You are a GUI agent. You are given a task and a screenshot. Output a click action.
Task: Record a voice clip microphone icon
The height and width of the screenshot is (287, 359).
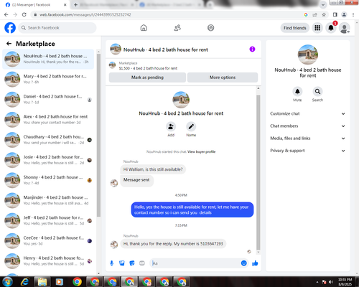(x=111, y=263)
